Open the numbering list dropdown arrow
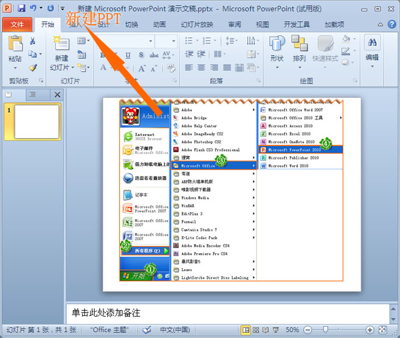 pos(215,41)
